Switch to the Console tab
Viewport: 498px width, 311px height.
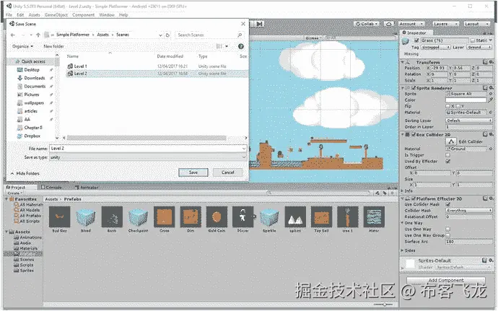[x=51, y=188]
